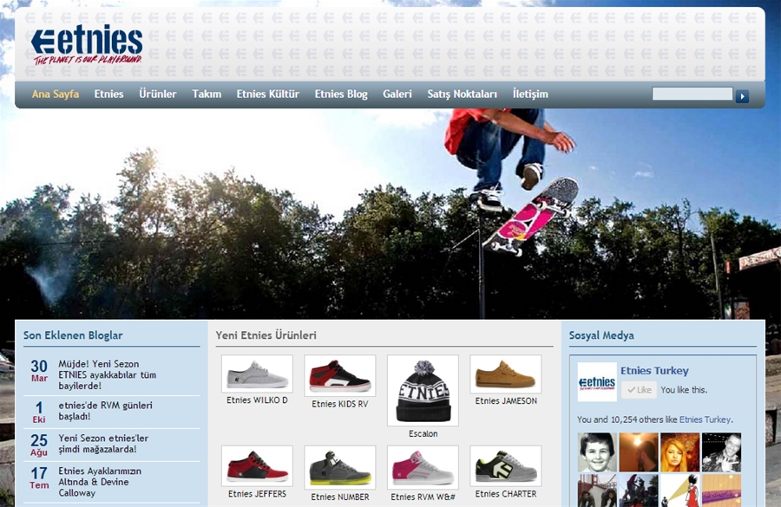Click the Etnies Turkey page logo thumbnail
This screenshot has width=781, height=507.
click(597, 382)
